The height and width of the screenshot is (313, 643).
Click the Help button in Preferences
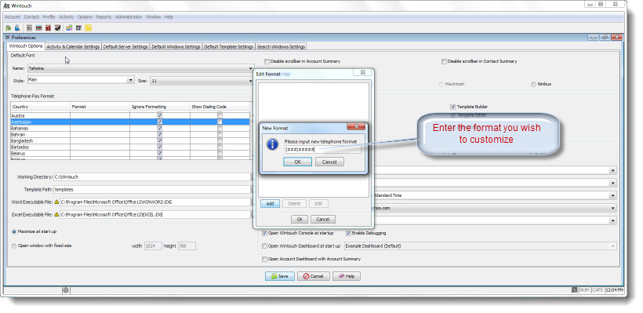coord(347,276)
